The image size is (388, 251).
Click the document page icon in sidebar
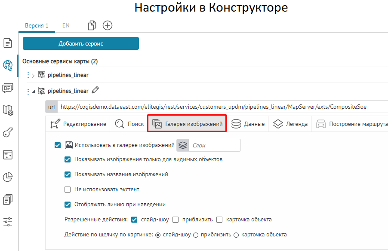pyautogui.click(x=8, y=43)
